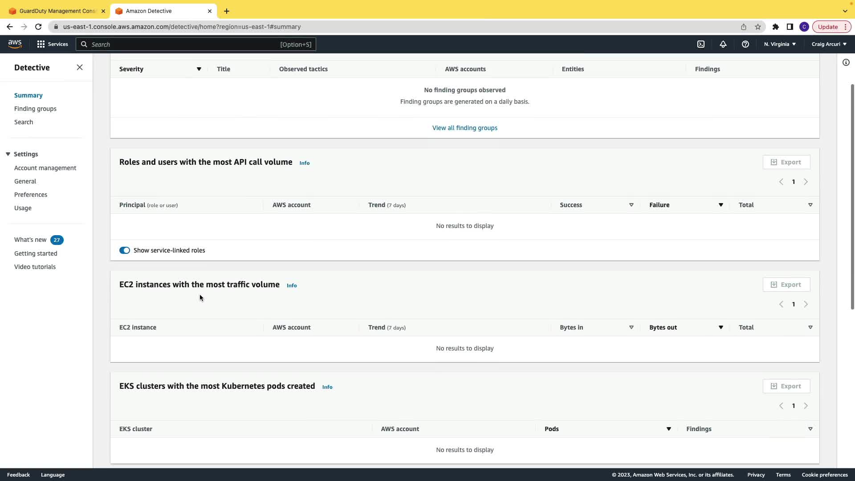855x481 pixels.
Task: Open AWS CloudShell terminal icon
Action: (700, 44)
